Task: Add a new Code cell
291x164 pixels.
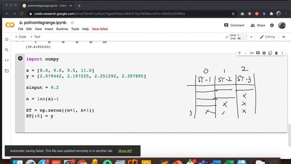Action: 20,37
